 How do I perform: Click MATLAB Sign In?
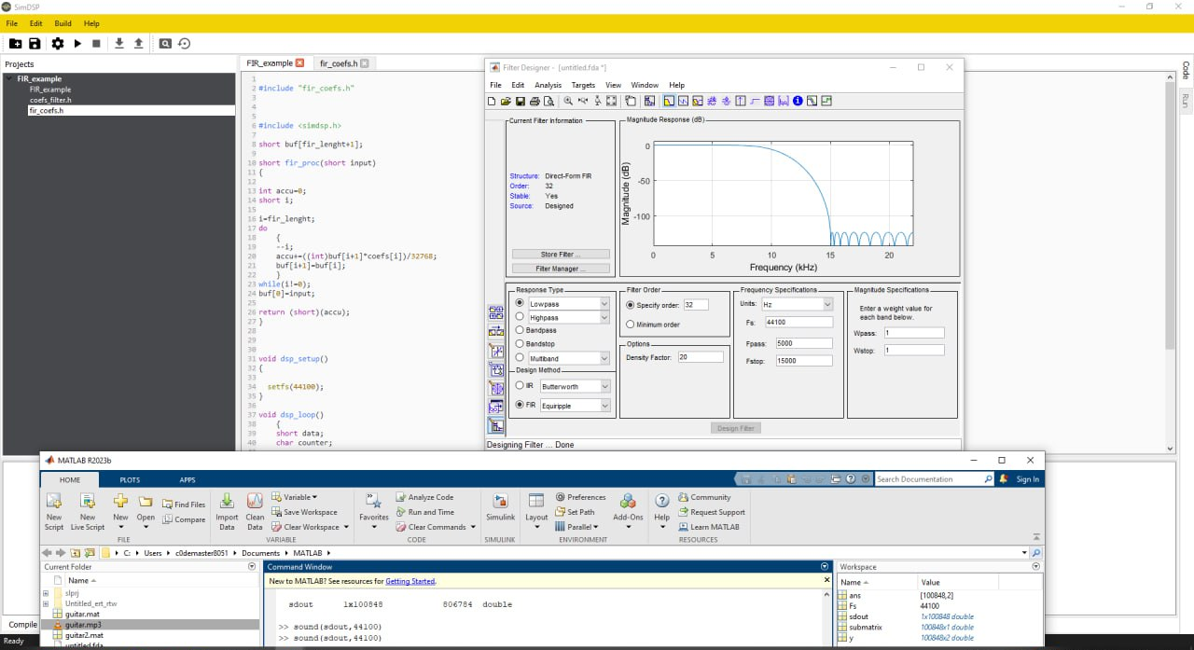click(1028, 479)
